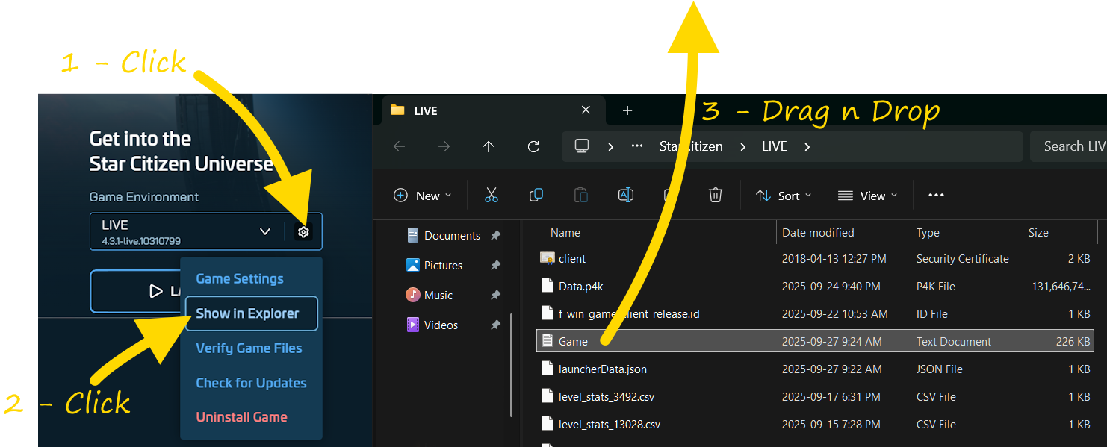Click the Rename icon in Explorer toolbar
This screenshot has width=1107, height=447.
(x=625, y=196)
